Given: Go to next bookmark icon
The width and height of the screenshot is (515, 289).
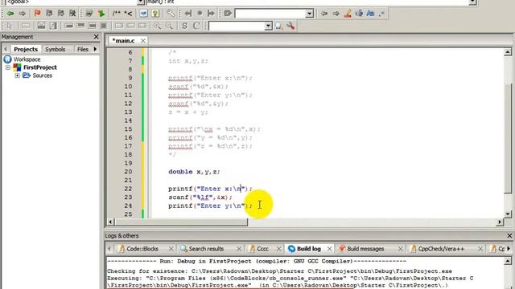Looking at the screenshot, I should (61, 14).
